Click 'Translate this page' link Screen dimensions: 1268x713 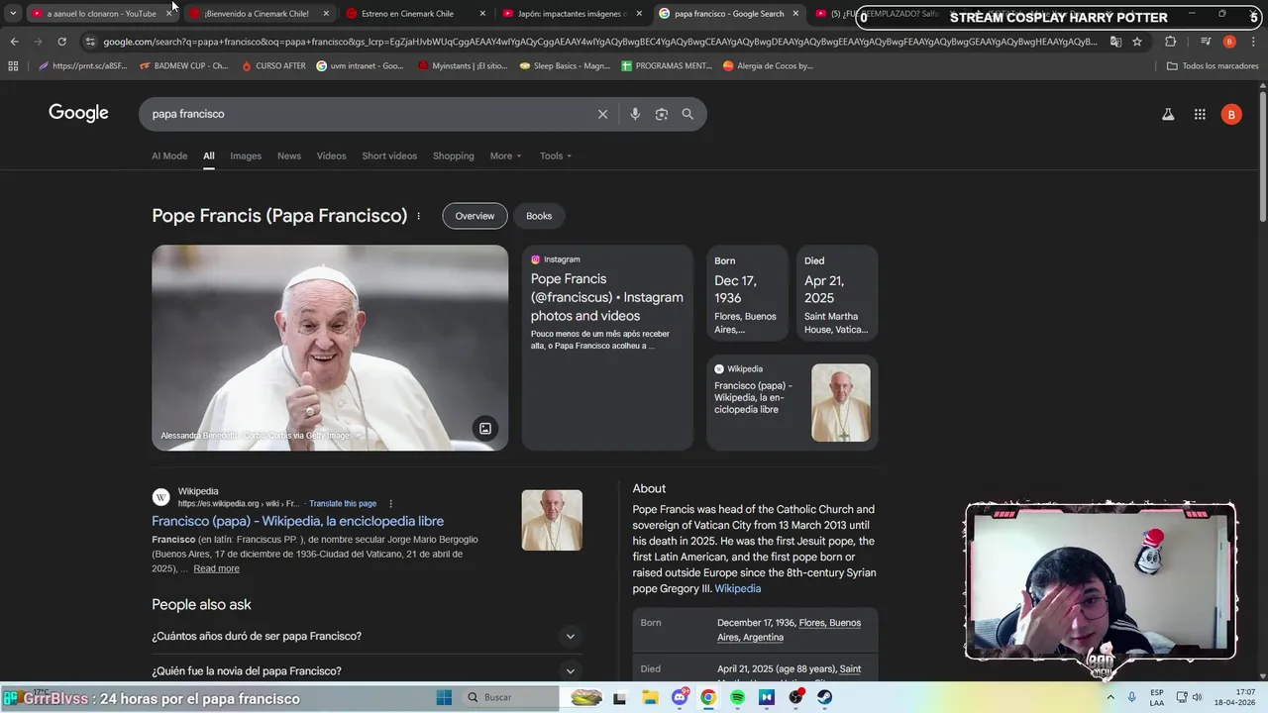tap(342, 503)
